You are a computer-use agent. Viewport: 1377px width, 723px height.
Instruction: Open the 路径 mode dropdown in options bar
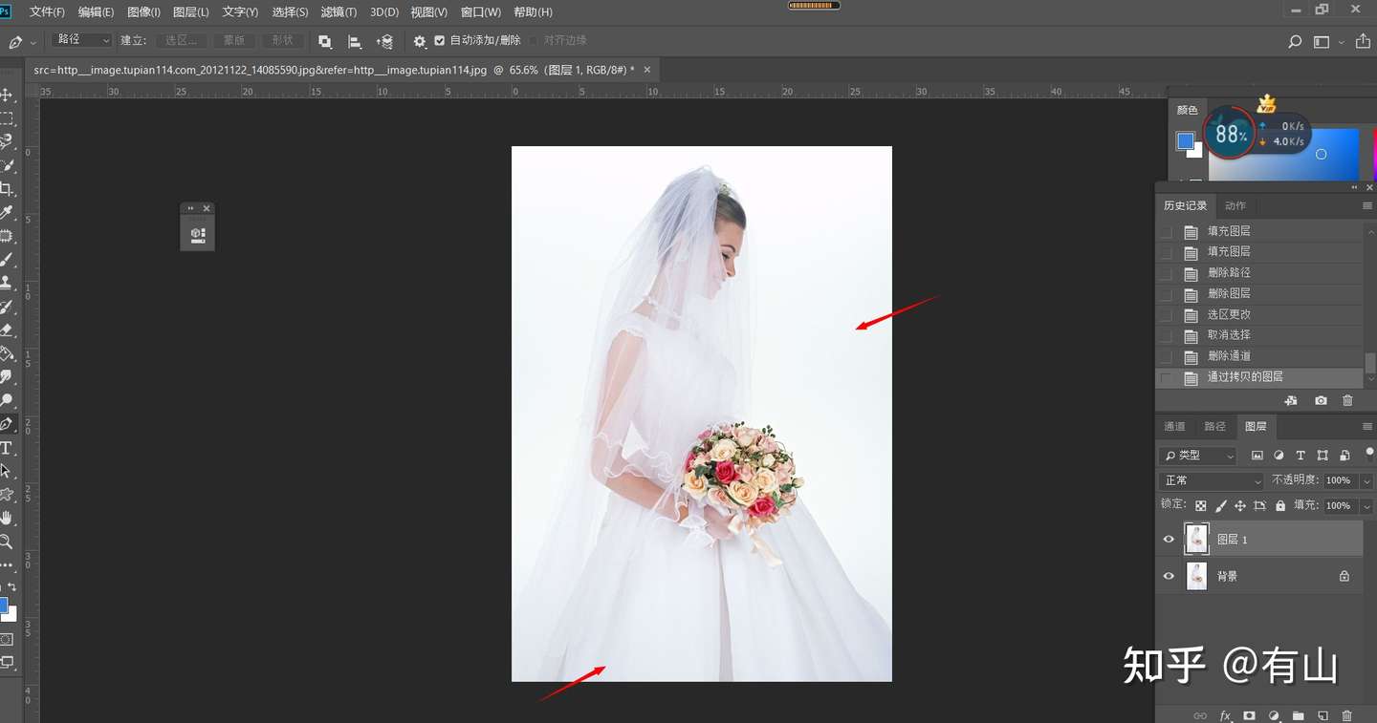pyautogui.click(x=81, y=40)
